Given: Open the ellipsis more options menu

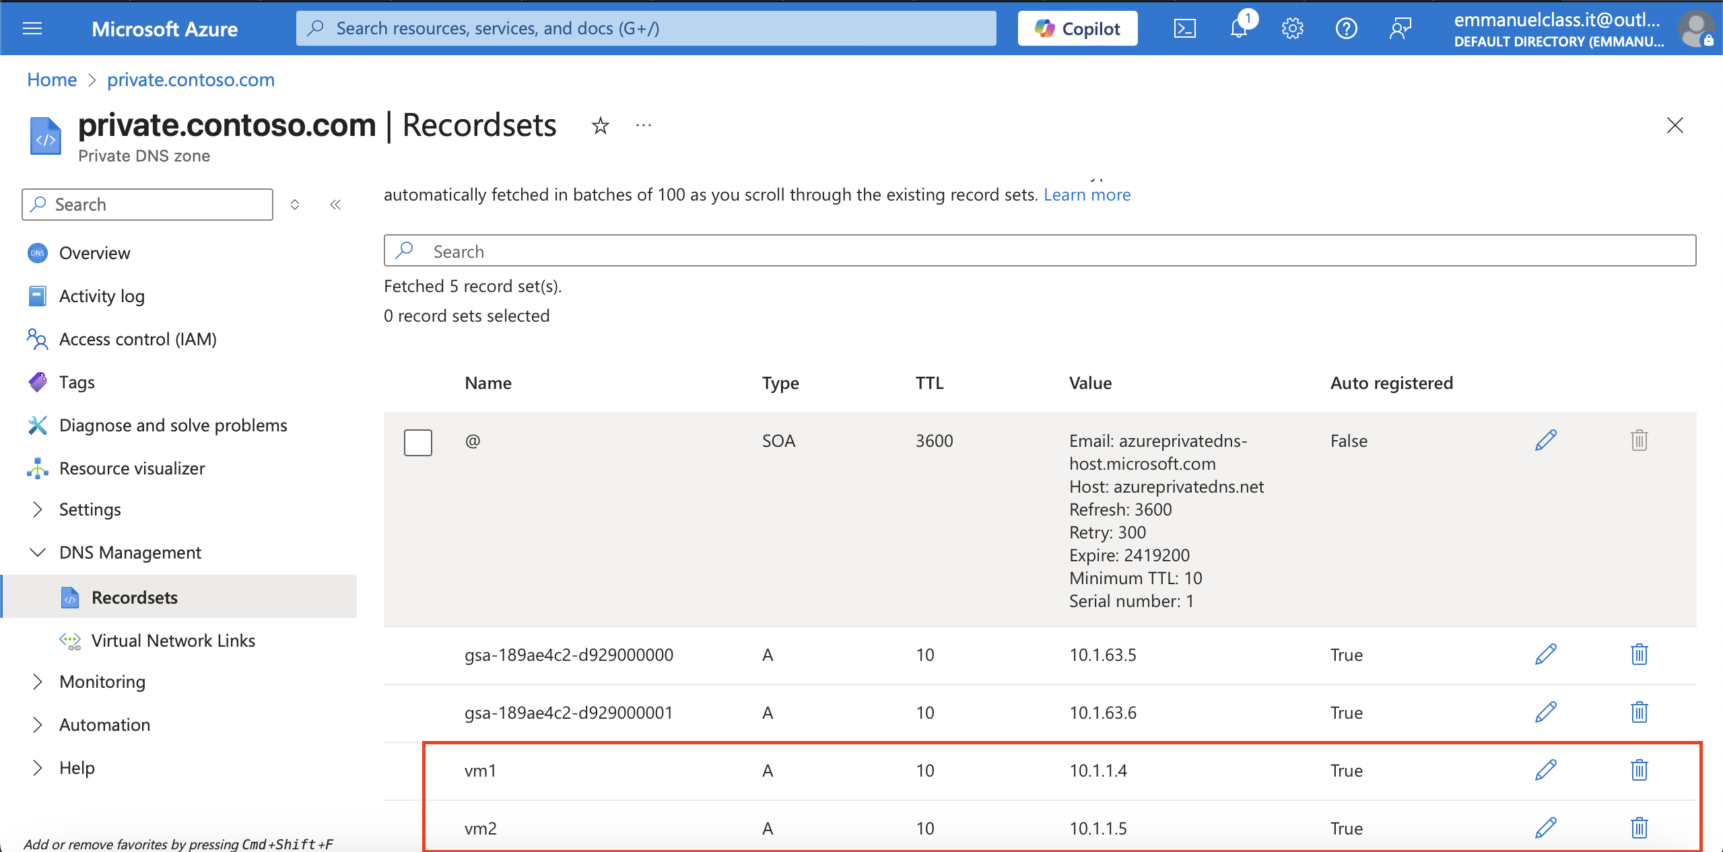Looking at the screenshot, I should (644, 126).
